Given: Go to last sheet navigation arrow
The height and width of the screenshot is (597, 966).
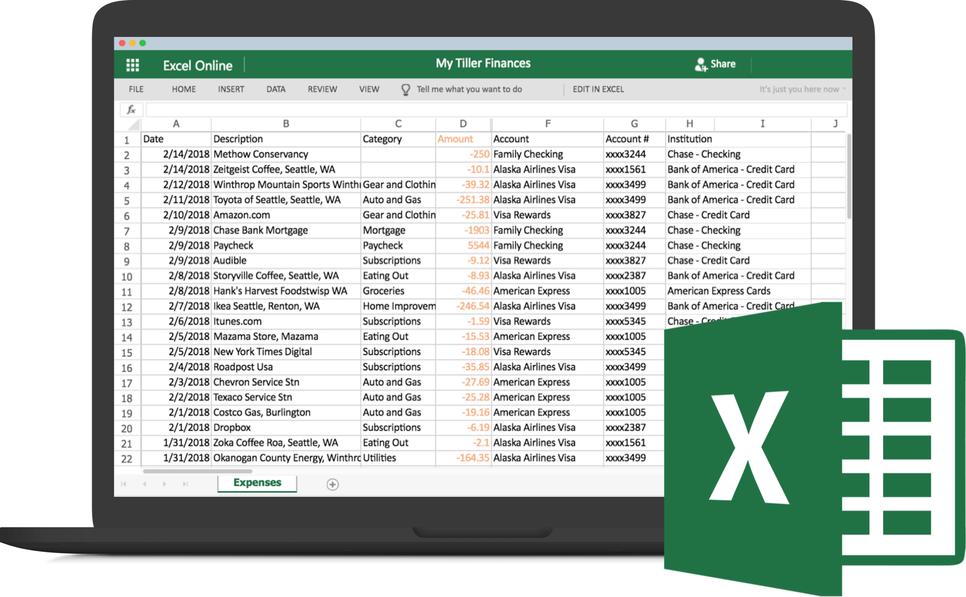Looking at the screenshot, I should (185, 484).
